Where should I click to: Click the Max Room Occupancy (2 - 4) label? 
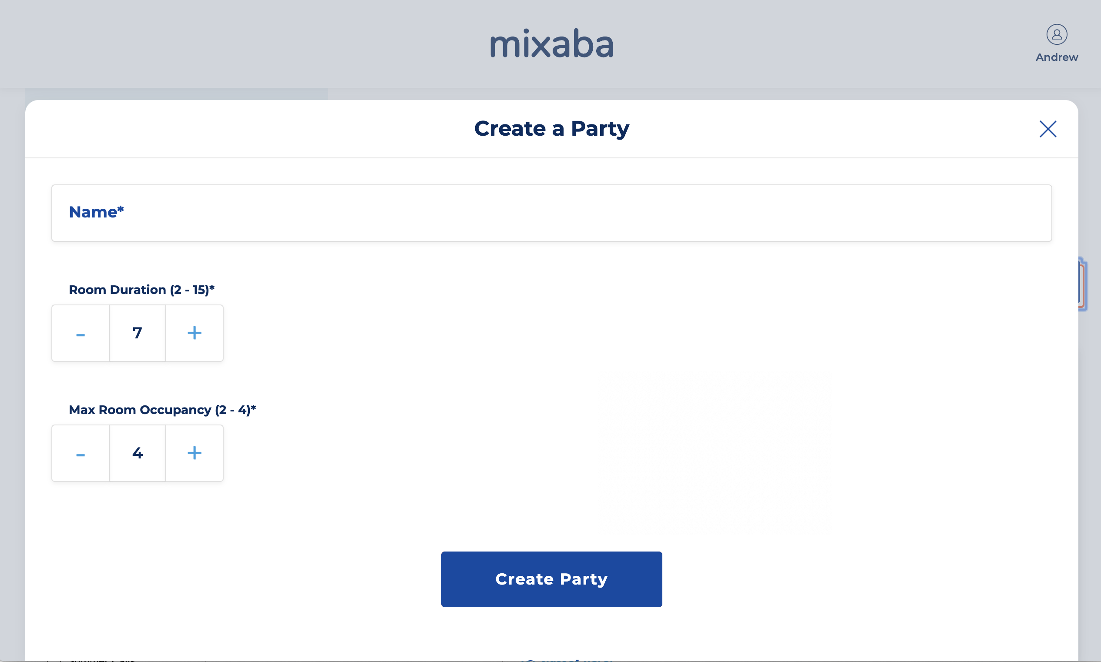click(x=161, y=410)
